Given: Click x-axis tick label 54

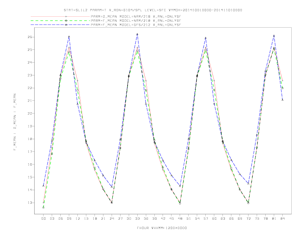Looking at the screenshot, I should pos(197,219).
